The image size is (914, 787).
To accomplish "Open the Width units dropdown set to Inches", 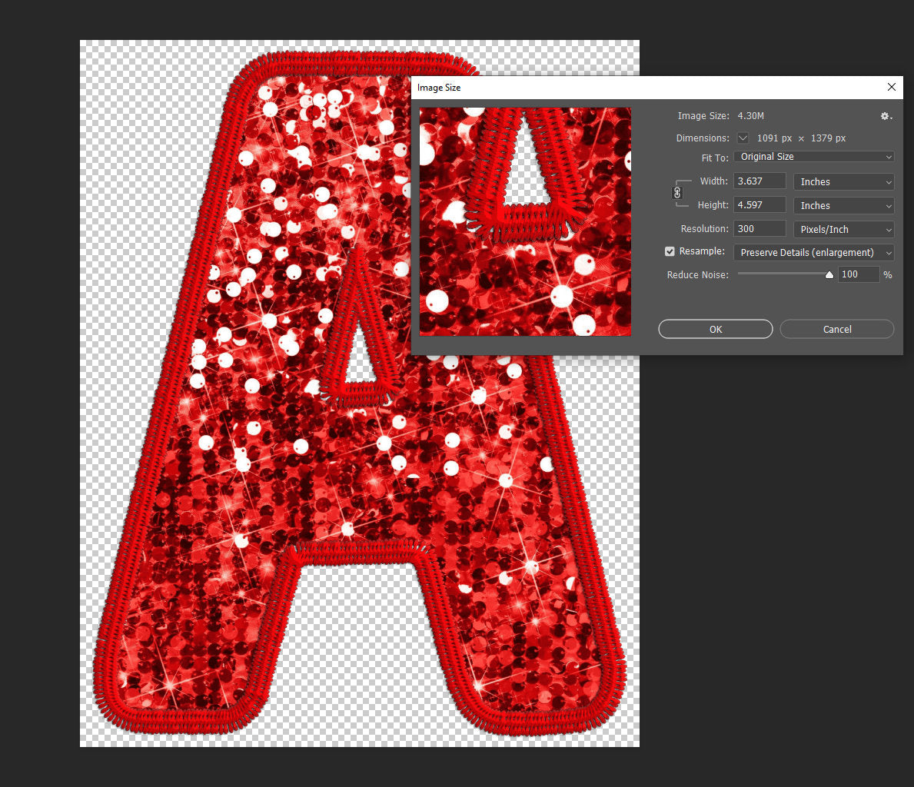I will [843, 181].
